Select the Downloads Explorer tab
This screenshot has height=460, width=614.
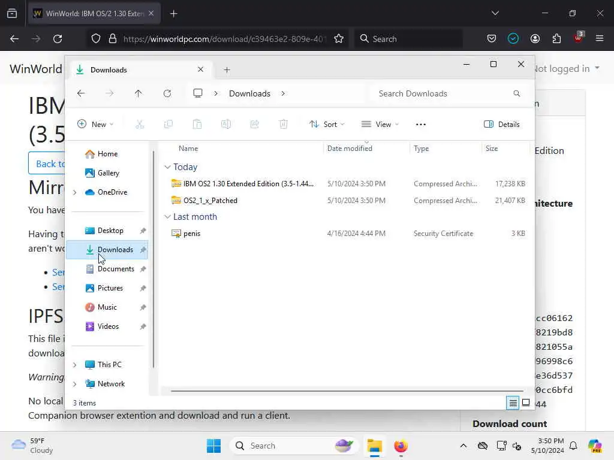pos(140,69)
